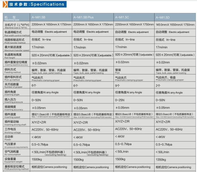
Task: Click the Inserting driving shaft row label
Action: (x=16, y=122)
